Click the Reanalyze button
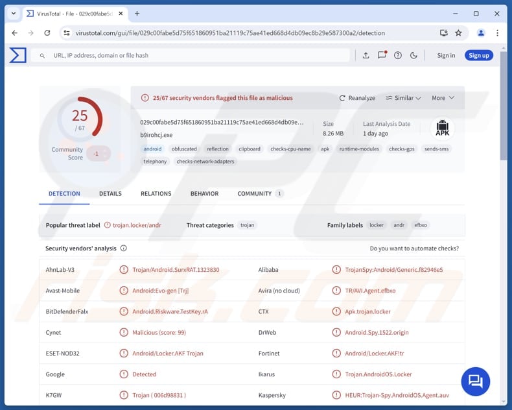 tap(357, 98)
